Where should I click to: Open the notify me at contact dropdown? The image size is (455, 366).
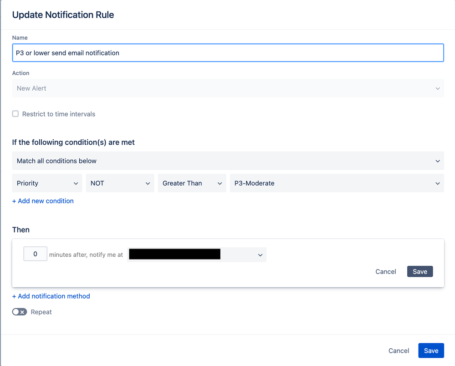click(x=197, y=254)
